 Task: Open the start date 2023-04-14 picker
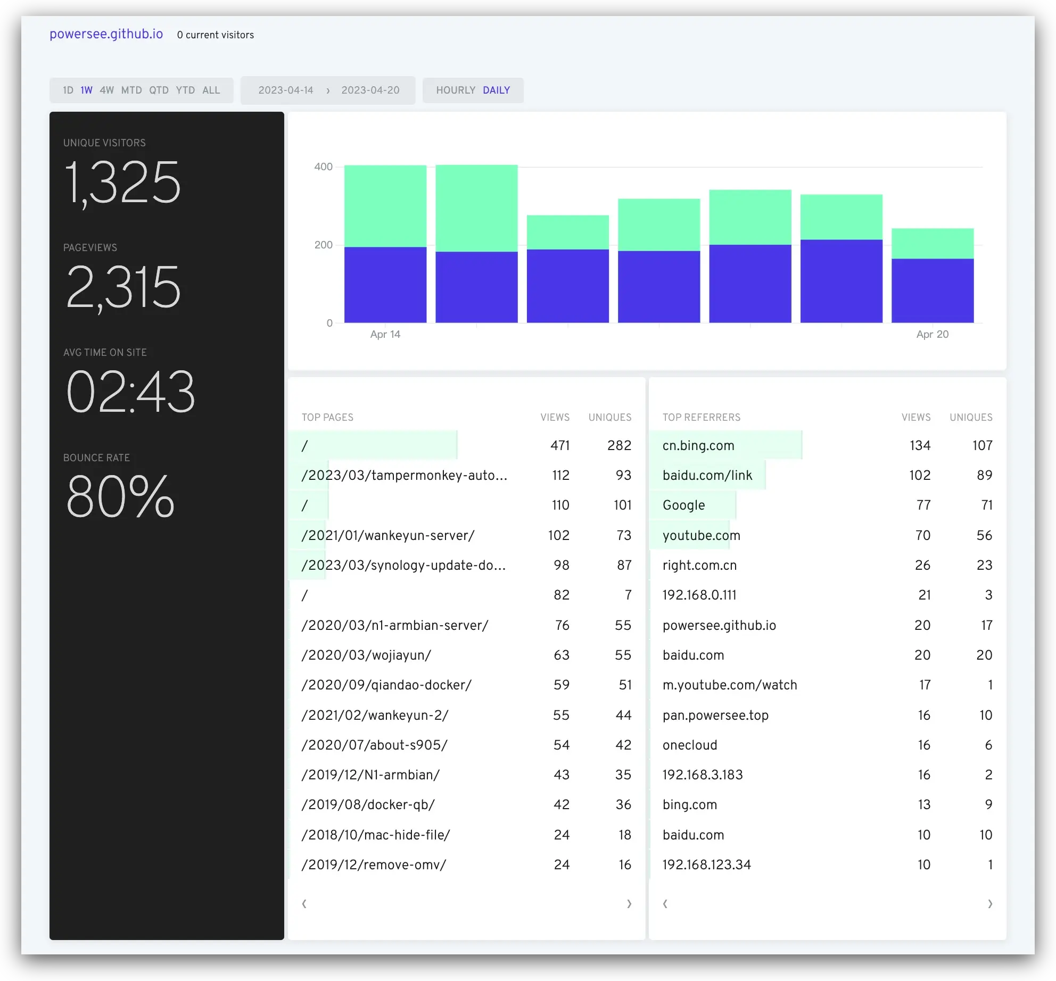286,90
